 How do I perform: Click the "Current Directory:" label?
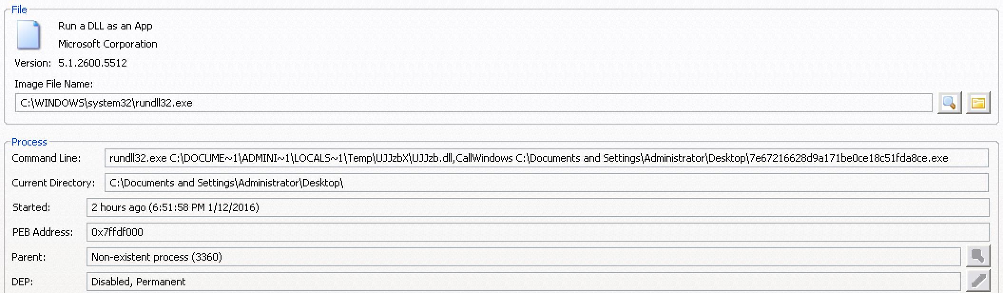click(53, 183)
